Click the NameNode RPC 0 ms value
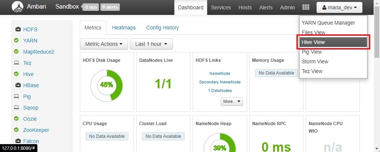This screenshot has width=380, height=152. (276, 147)
